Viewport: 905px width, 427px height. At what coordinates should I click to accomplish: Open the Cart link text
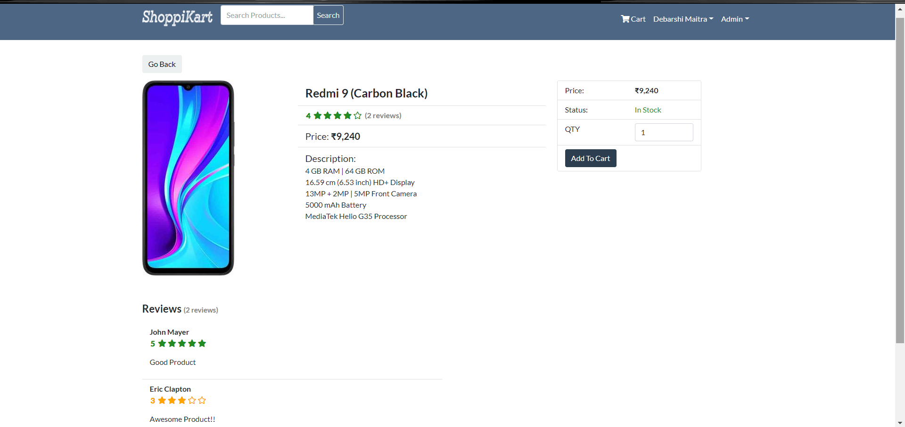pyautogui.click(x=638, y=19)
